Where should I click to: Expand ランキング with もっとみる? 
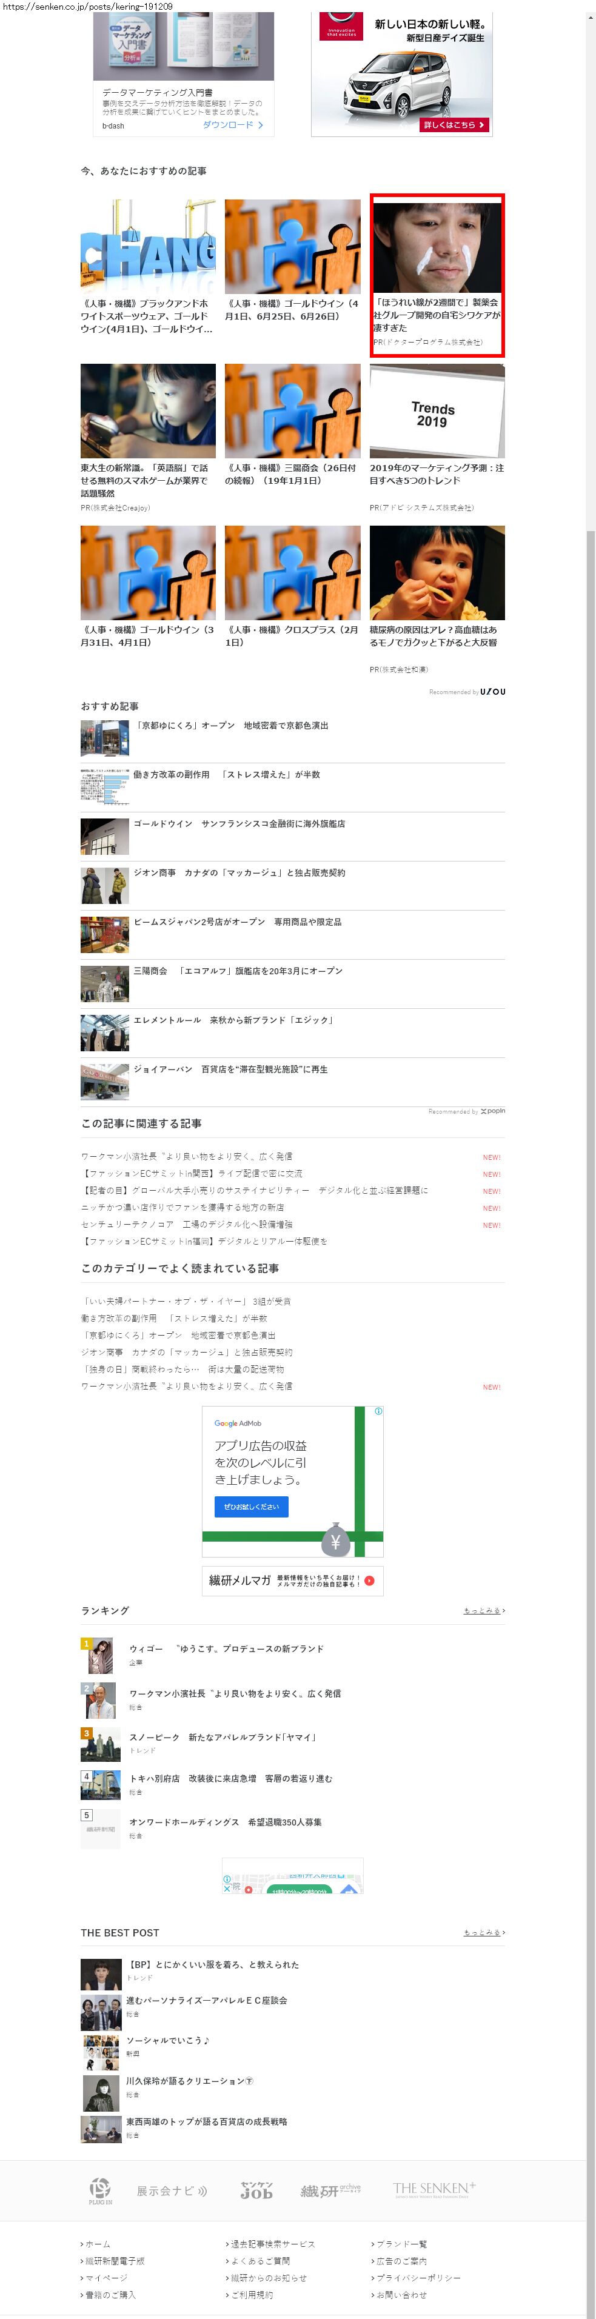(x=483, y=1610)
